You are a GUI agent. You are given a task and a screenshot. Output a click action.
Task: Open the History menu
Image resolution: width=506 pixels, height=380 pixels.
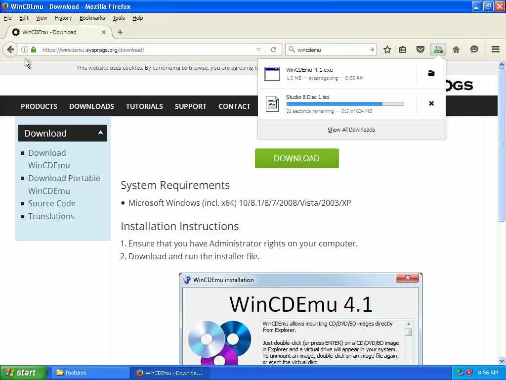point(63,18)
